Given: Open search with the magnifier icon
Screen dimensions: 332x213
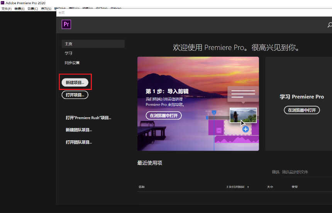Looking at the screenshot, I should (x=330, y=25).
